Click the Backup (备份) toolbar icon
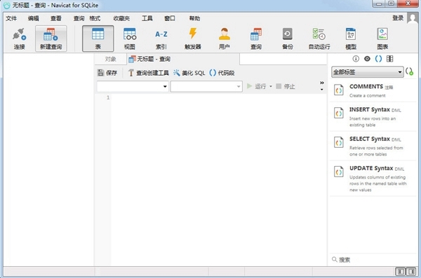 click(x=287, y=39)
